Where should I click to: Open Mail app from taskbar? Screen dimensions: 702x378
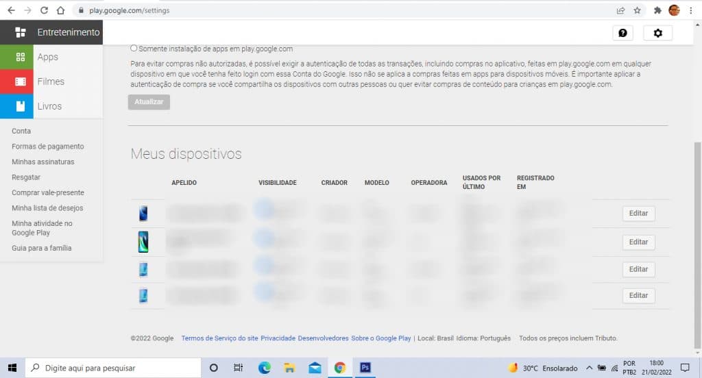[315, 368]
